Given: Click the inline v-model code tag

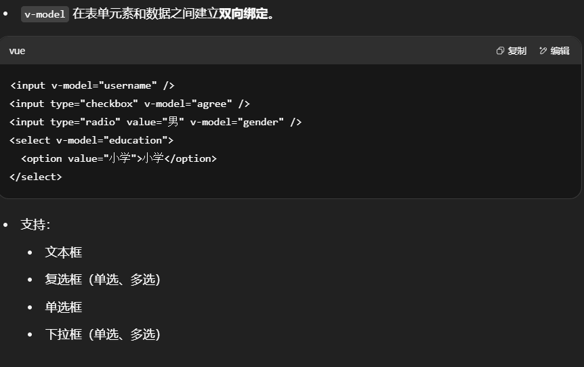Looking at the screenshot, I should click(45, 14).
